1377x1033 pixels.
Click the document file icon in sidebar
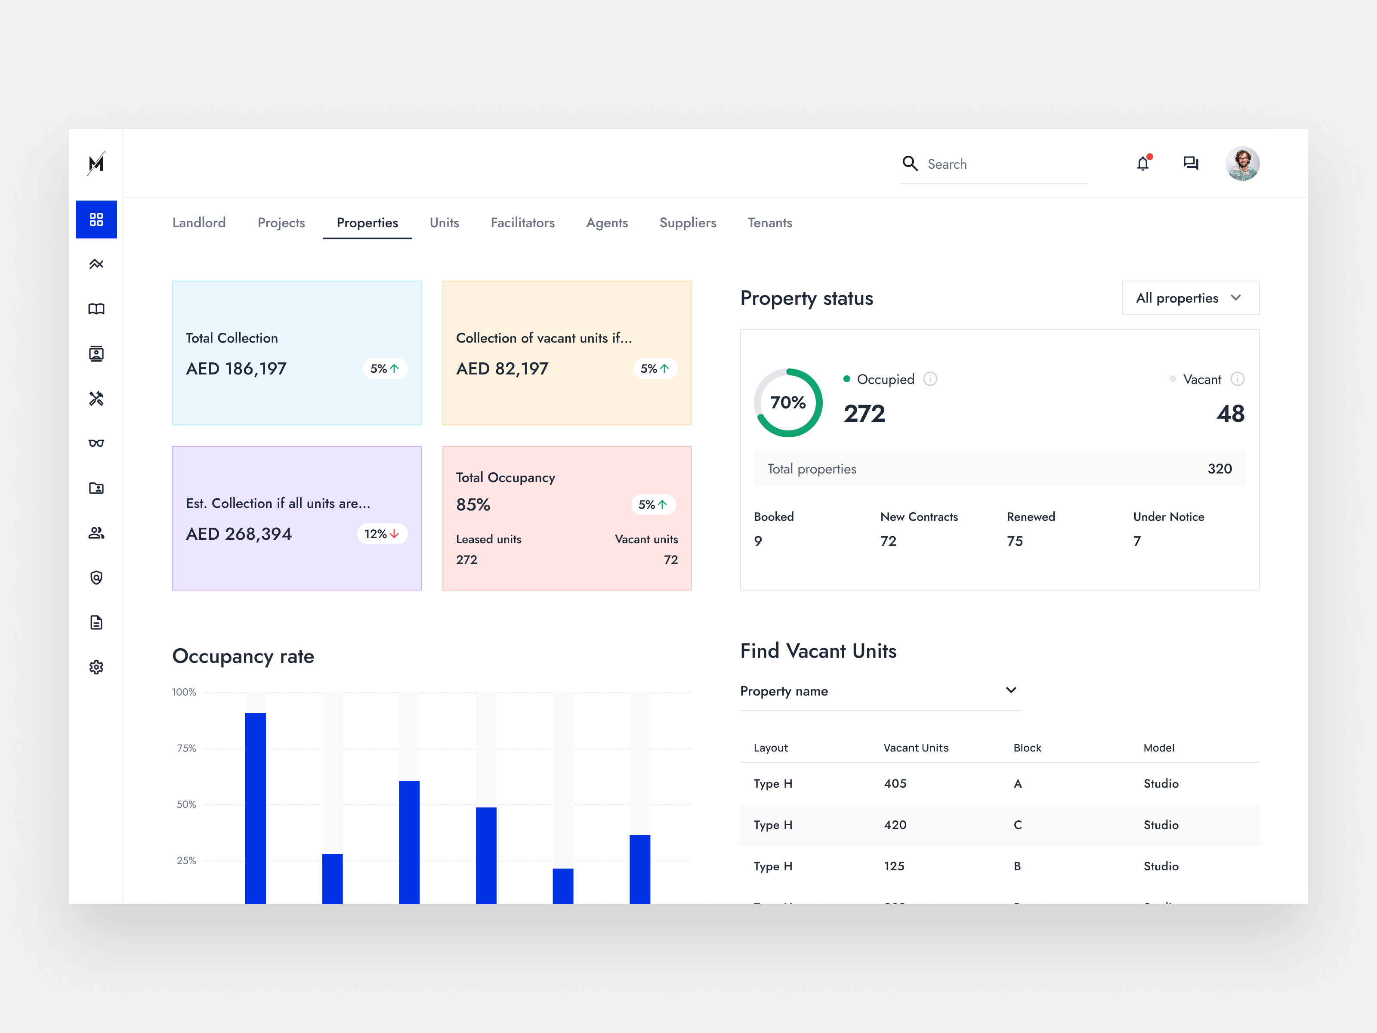point(96,623)
